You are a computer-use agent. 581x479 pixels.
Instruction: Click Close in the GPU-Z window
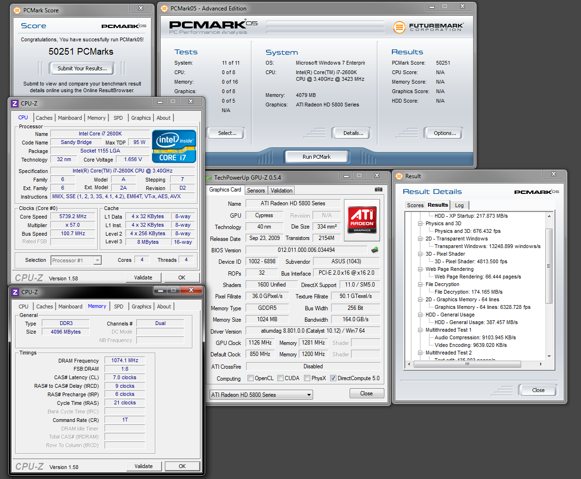pos(366,393)
